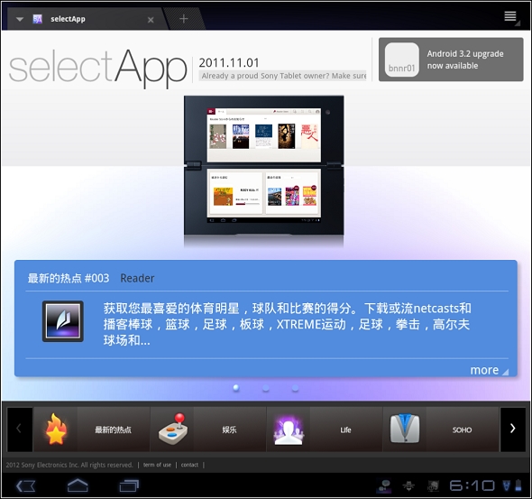532x499 pixels.
Task: Open the term of use link
Action: [x=157, y=465]
